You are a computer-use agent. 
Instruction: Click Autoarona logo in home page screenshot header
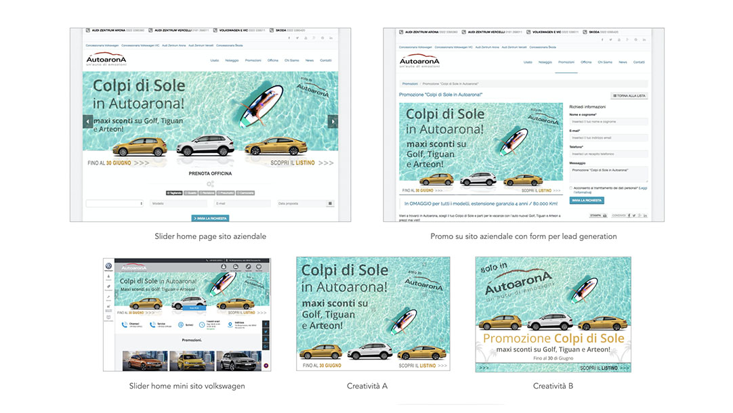point(106,60)
